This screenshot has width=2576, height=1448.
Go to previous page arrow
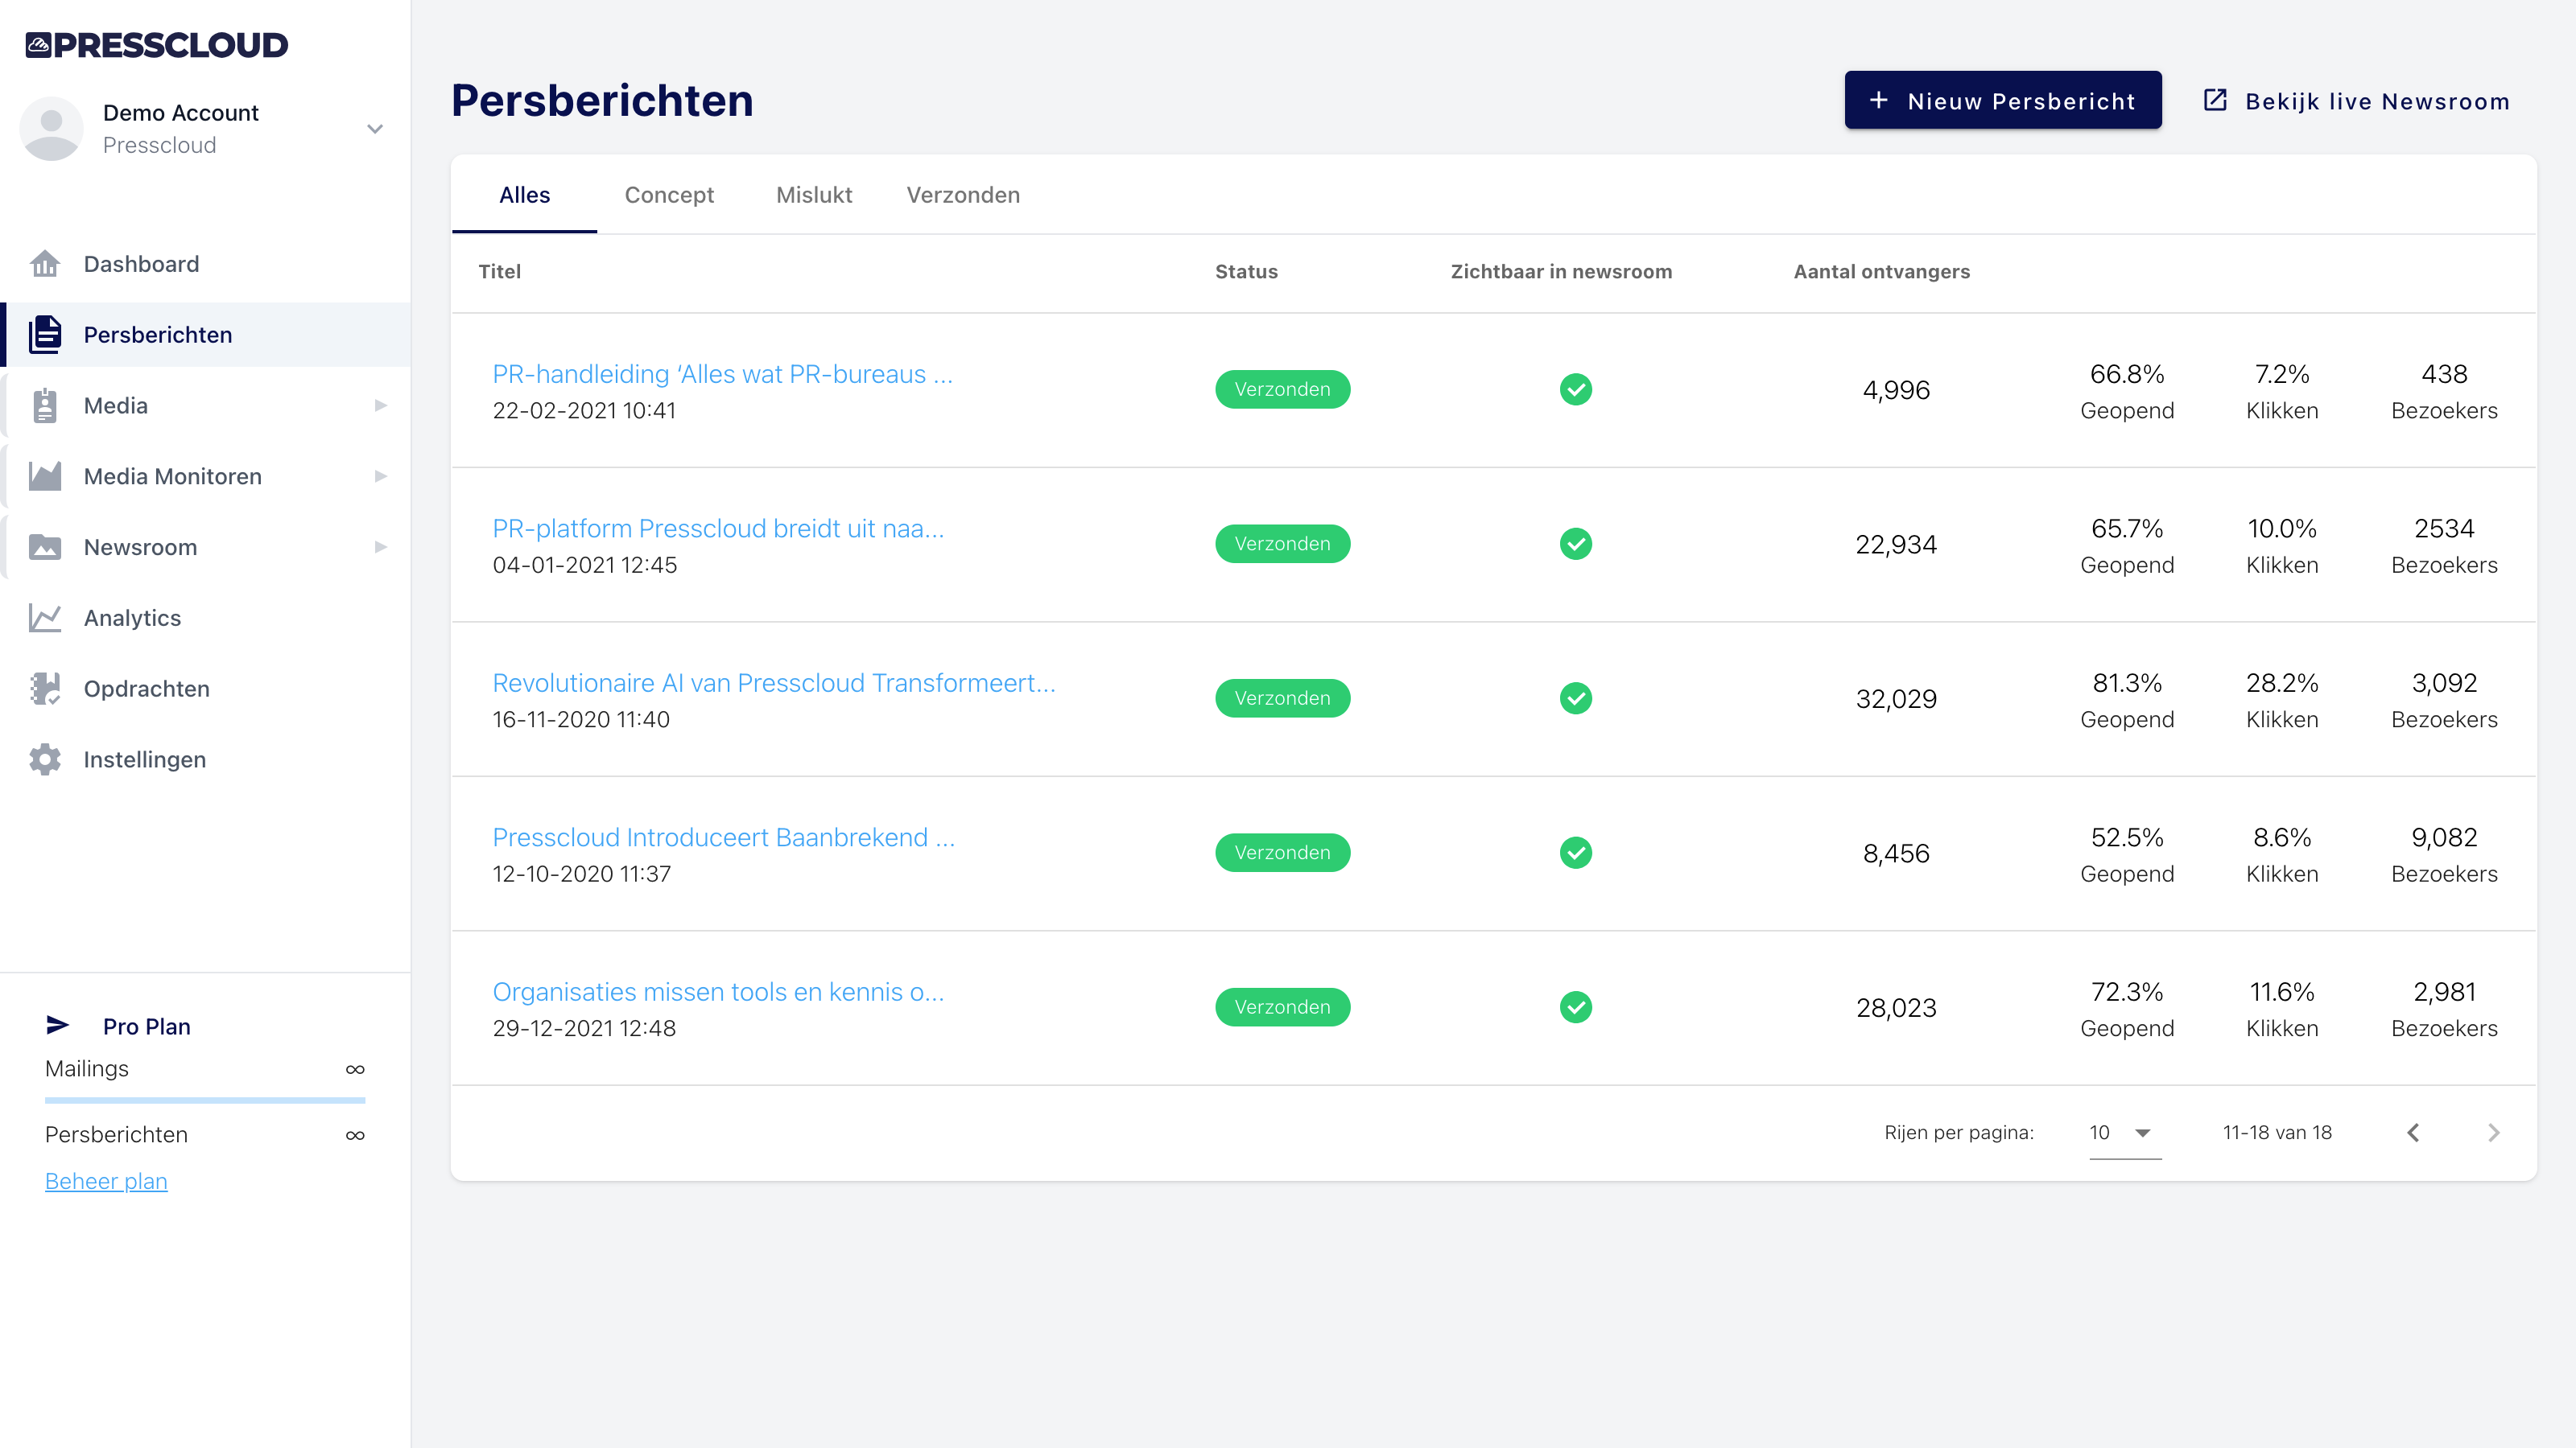2413,1132
